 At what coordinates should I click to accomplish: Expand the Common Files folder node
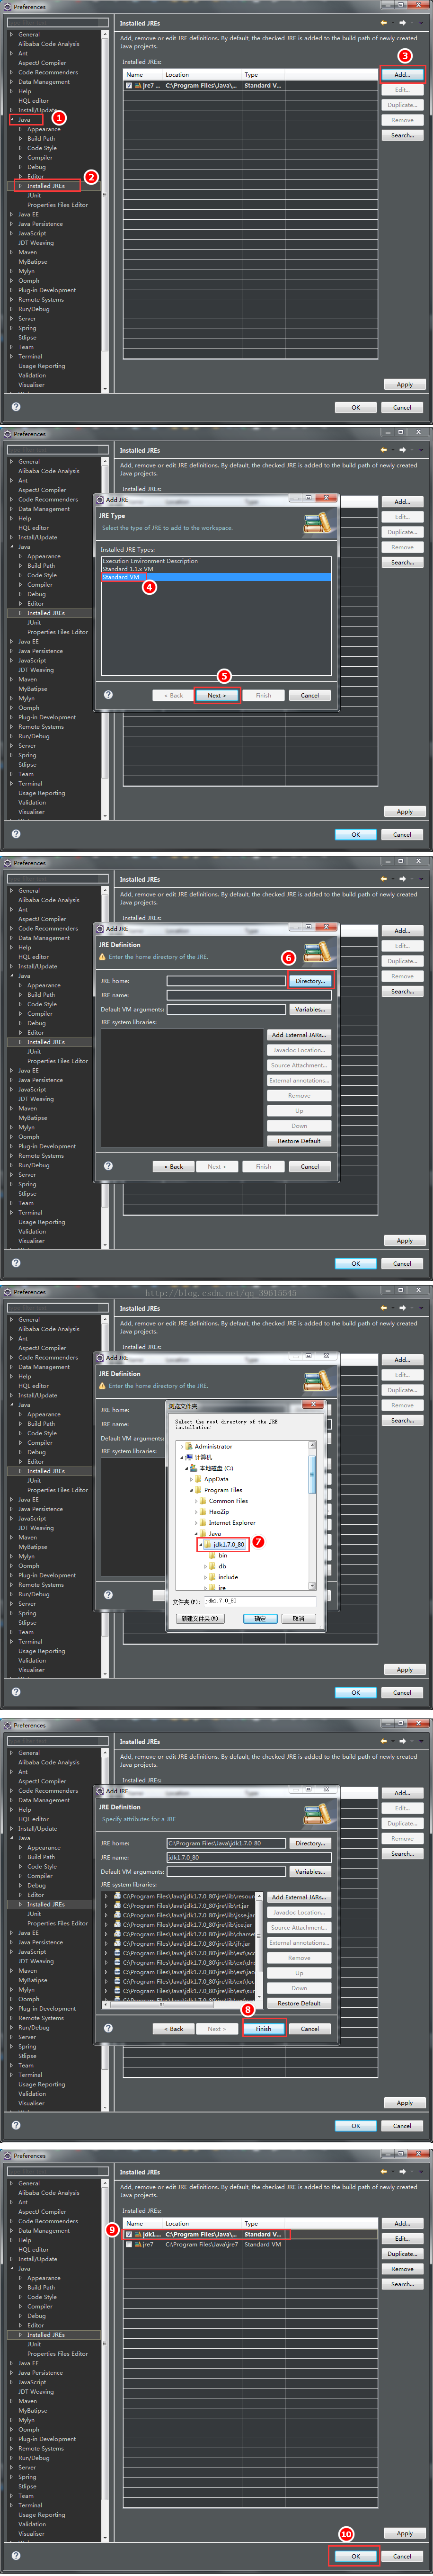coord(196,1501)
